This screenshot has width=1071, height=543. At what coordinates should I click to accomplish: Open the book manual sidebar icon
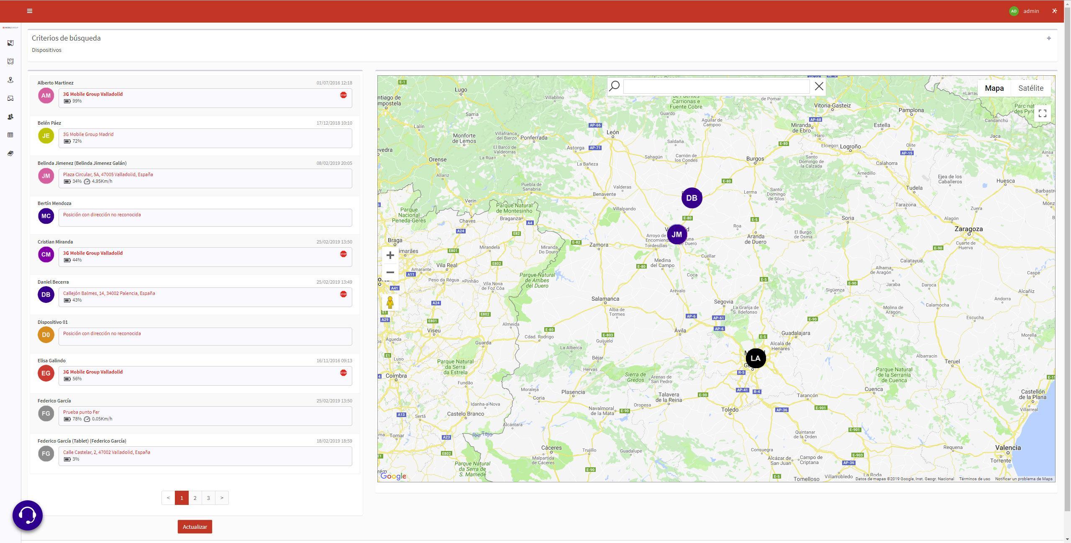coord(10,154)
